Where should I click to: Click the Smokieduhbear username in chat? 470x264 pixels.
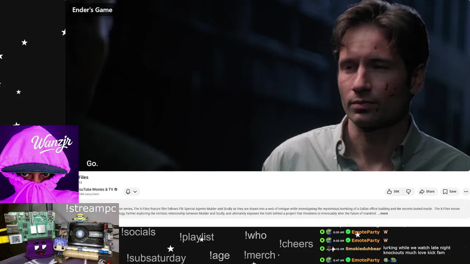(363, 249)
